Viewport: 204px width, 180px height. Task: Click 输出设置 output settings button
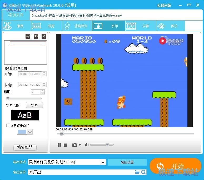[127, 162]
